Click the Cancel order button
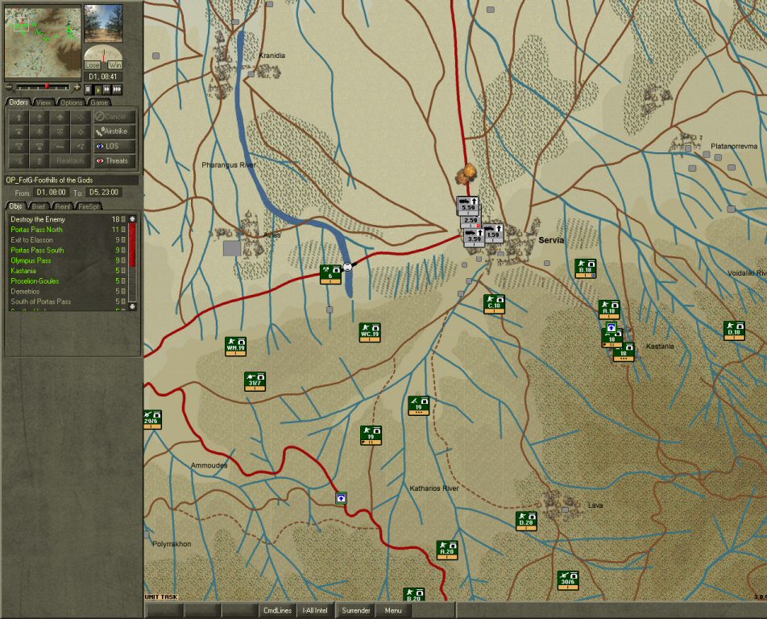Screen dimensions: 767x619 coord(114,116)
